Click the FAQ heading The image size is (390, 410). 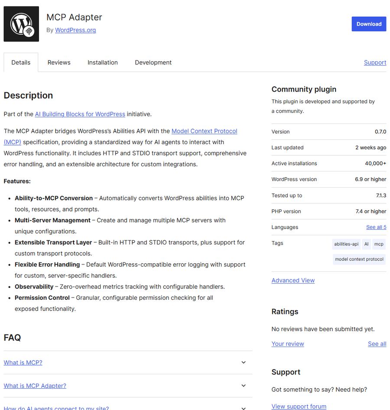pyautogui.click(x=12, y=337)
